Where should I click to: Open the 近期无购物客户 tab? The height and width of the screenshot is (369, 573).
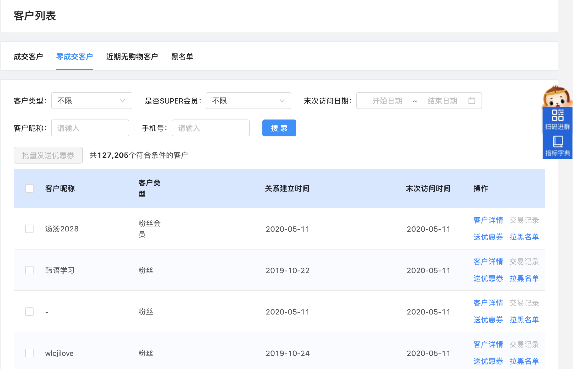coord(132,57)
